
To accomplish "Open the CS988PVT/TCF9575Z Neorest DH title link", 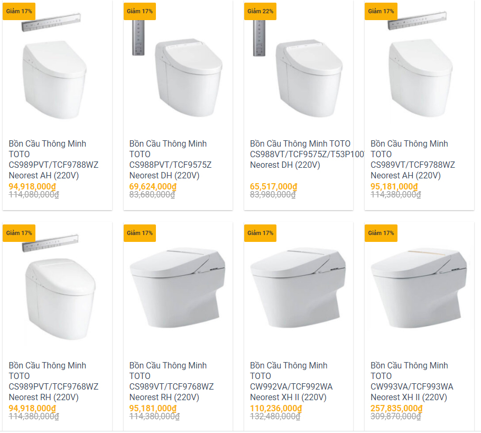I will pos(170,159).
